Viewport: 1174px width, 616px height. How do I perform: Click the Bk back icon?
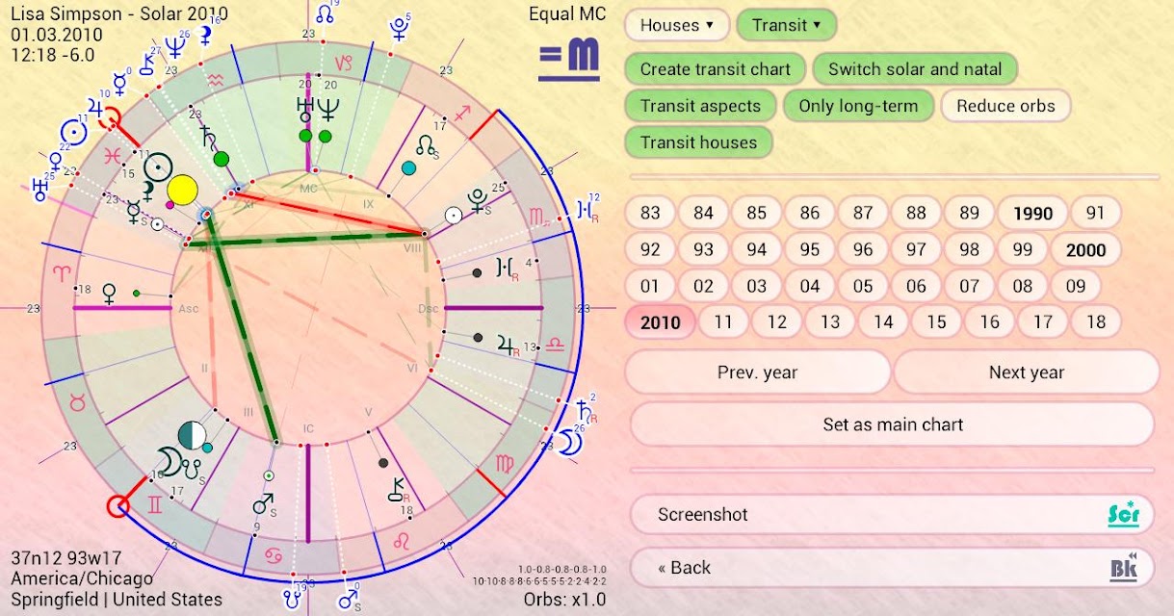(x=1124, y=568)
